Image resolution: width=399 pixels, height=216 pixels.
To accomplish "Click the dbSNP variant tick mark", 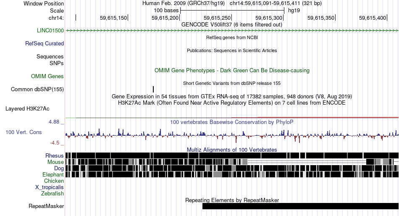I will coord(153,89).
